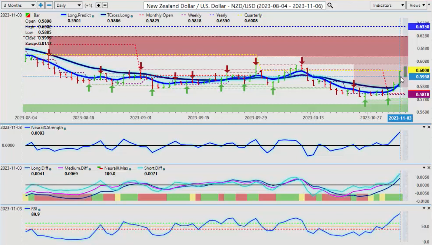Viewport: 432px width, 245px height.
Task: Click the NeuralX.Strength legend label
Action: pyautogui.click(x=46, y=127)
